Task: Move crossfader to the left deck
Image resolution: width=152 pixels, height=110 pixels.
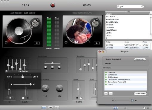Action: tap(46, 68)
